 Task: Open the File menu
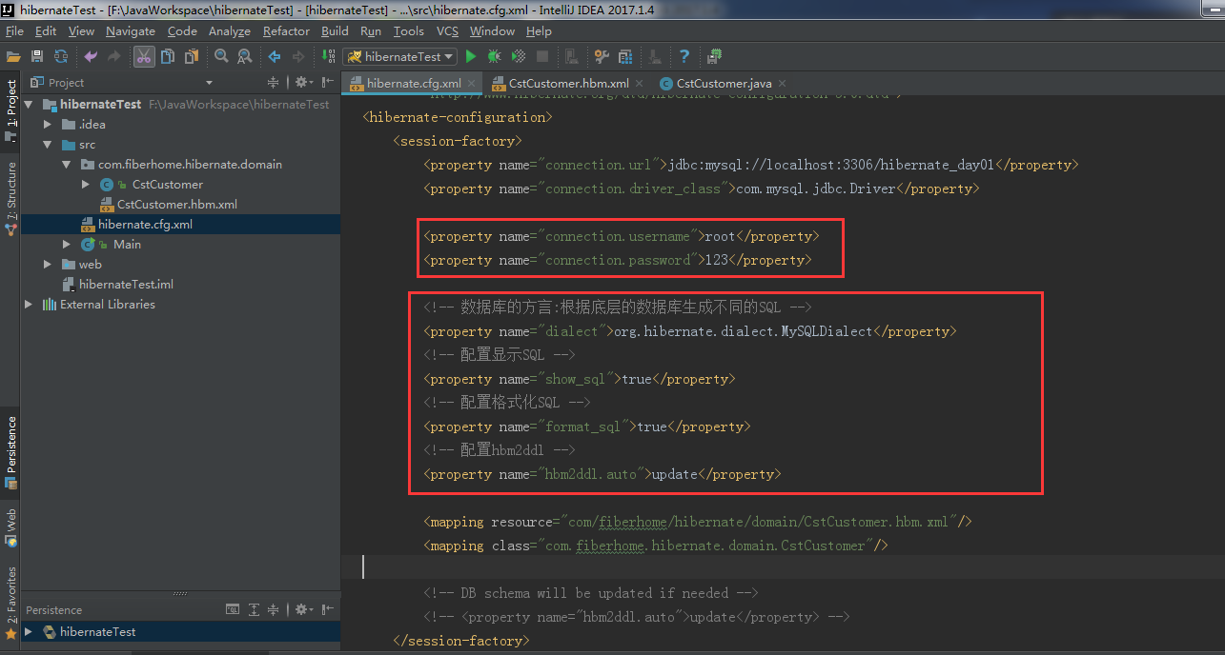point(14,31)
